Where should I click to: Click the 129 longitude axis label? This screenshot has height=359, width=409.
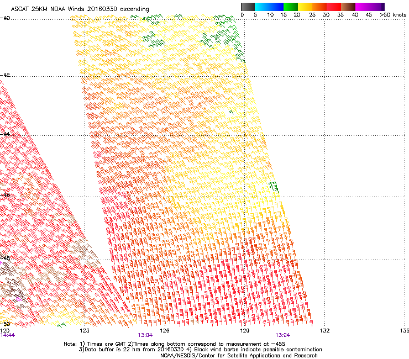coord(244,330)
